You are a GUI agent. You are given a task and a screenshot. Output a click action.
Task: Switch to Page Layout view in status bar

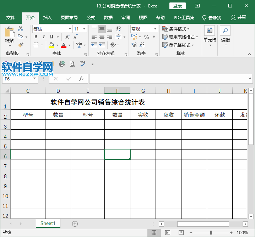tap(168, 233)
